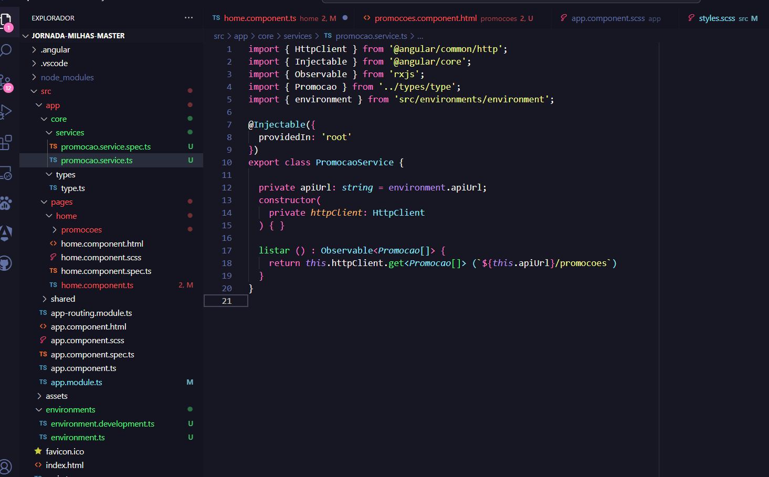Switch to home.component.ts editor tab

click(x=280, y=18)
